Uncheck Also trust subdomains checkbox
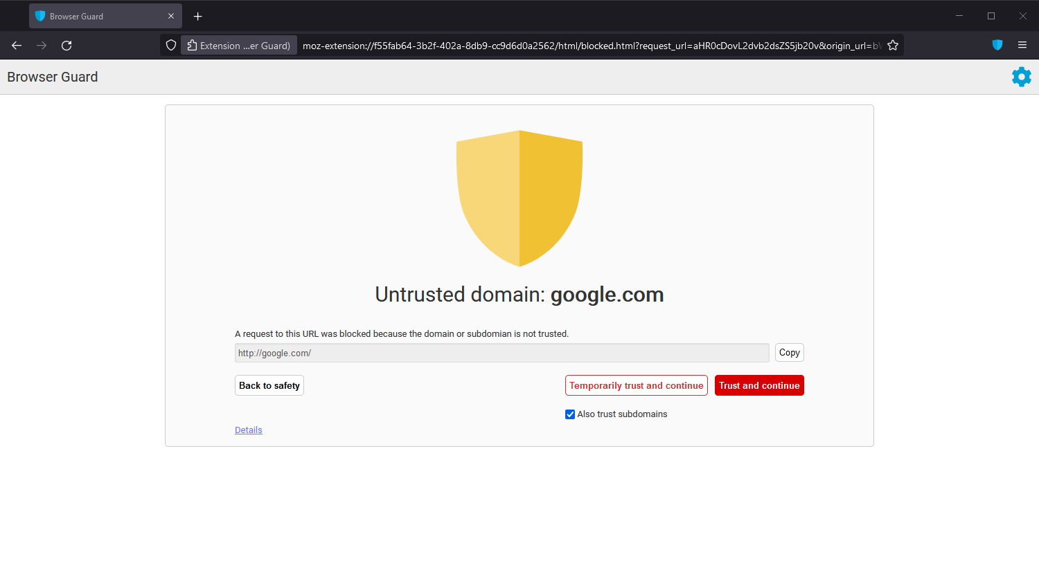This screenshot has height=579, width=1039. pos(570,414)
